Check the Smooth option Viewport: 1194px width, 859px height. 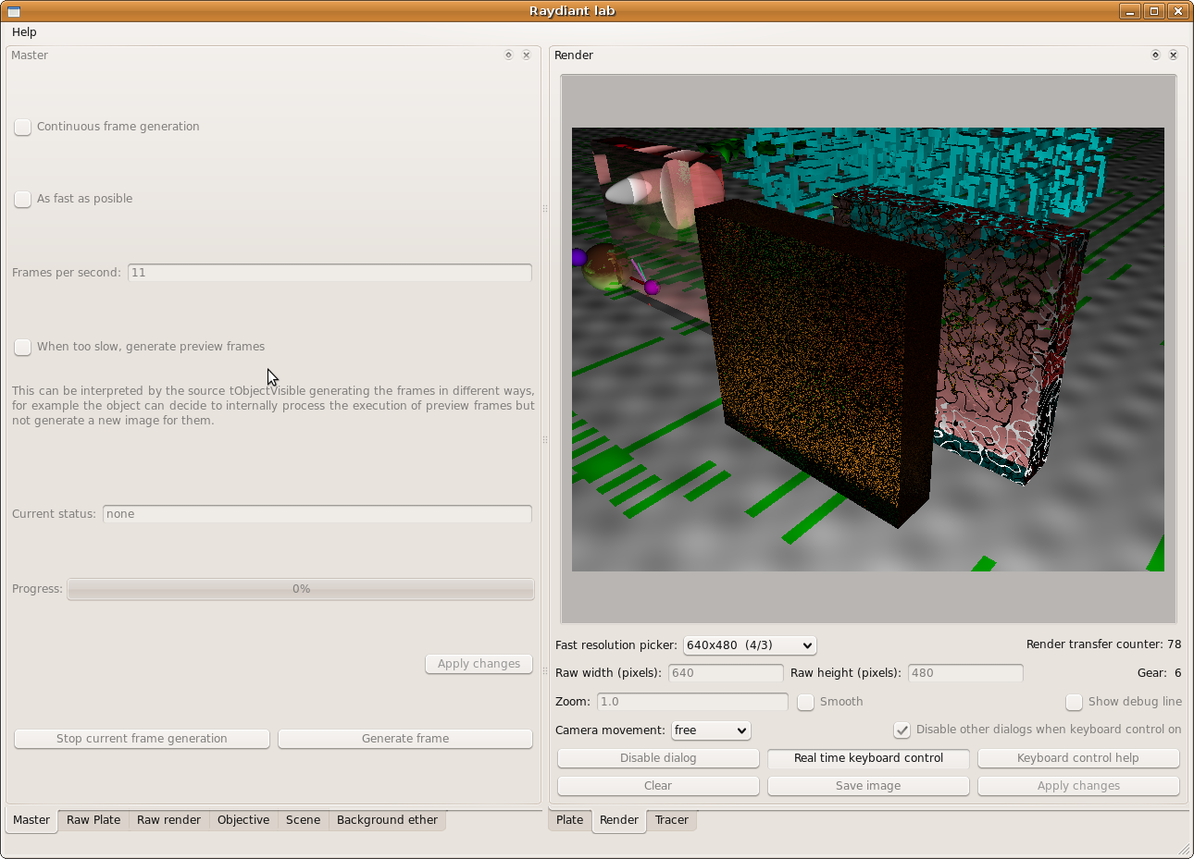[806, 703]
